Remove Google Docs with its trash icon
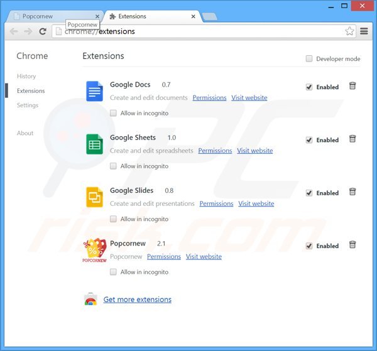 click(352, 86)
